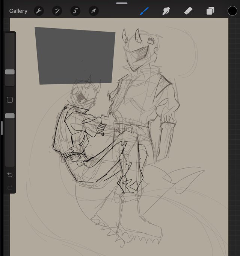Open the black color picker circle

point(232,11)
